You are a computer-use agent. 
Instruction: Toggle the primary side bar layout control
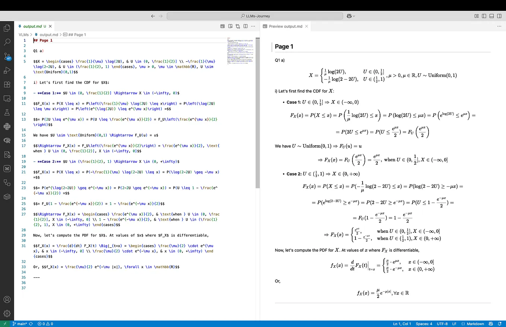(484, 16)
